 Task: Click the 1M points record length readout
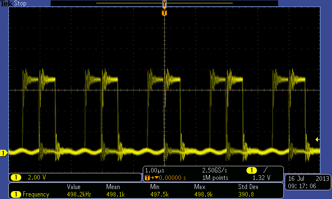pos(215,177)
